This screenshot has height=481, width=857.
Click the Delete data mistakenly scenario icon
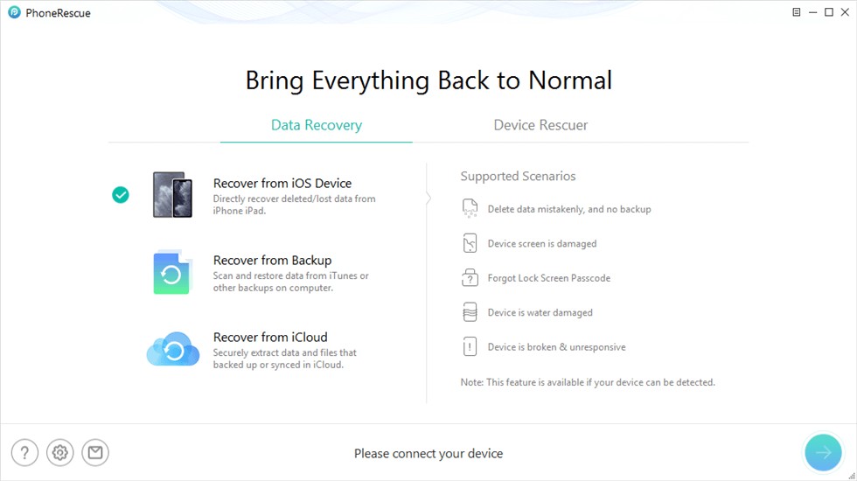point(470,209)
